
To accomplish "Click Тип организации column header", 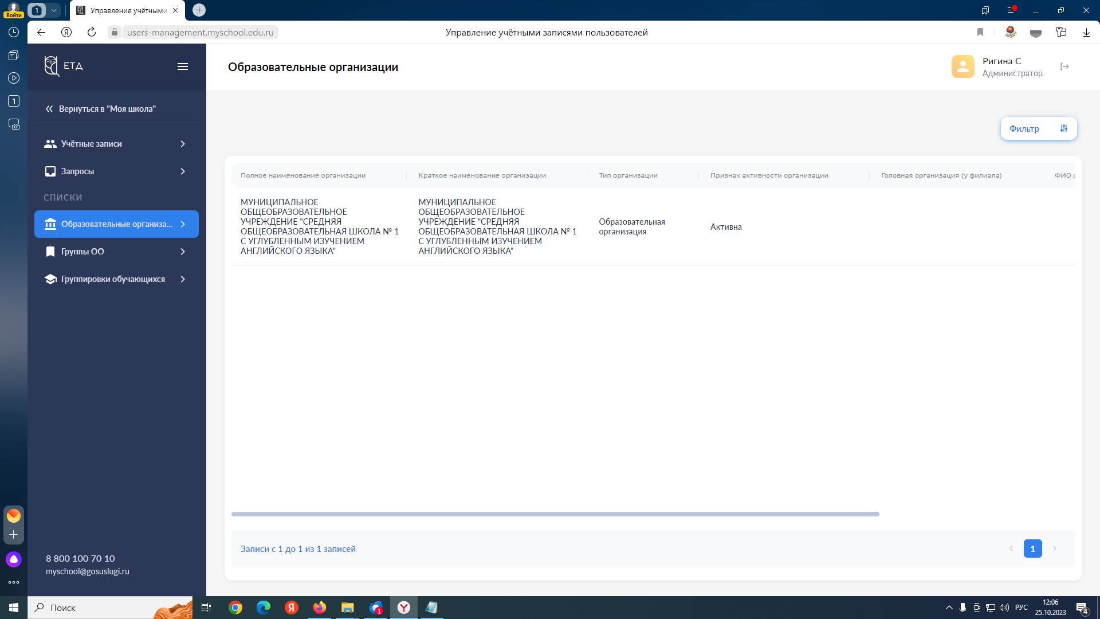I will pos(628,175).
